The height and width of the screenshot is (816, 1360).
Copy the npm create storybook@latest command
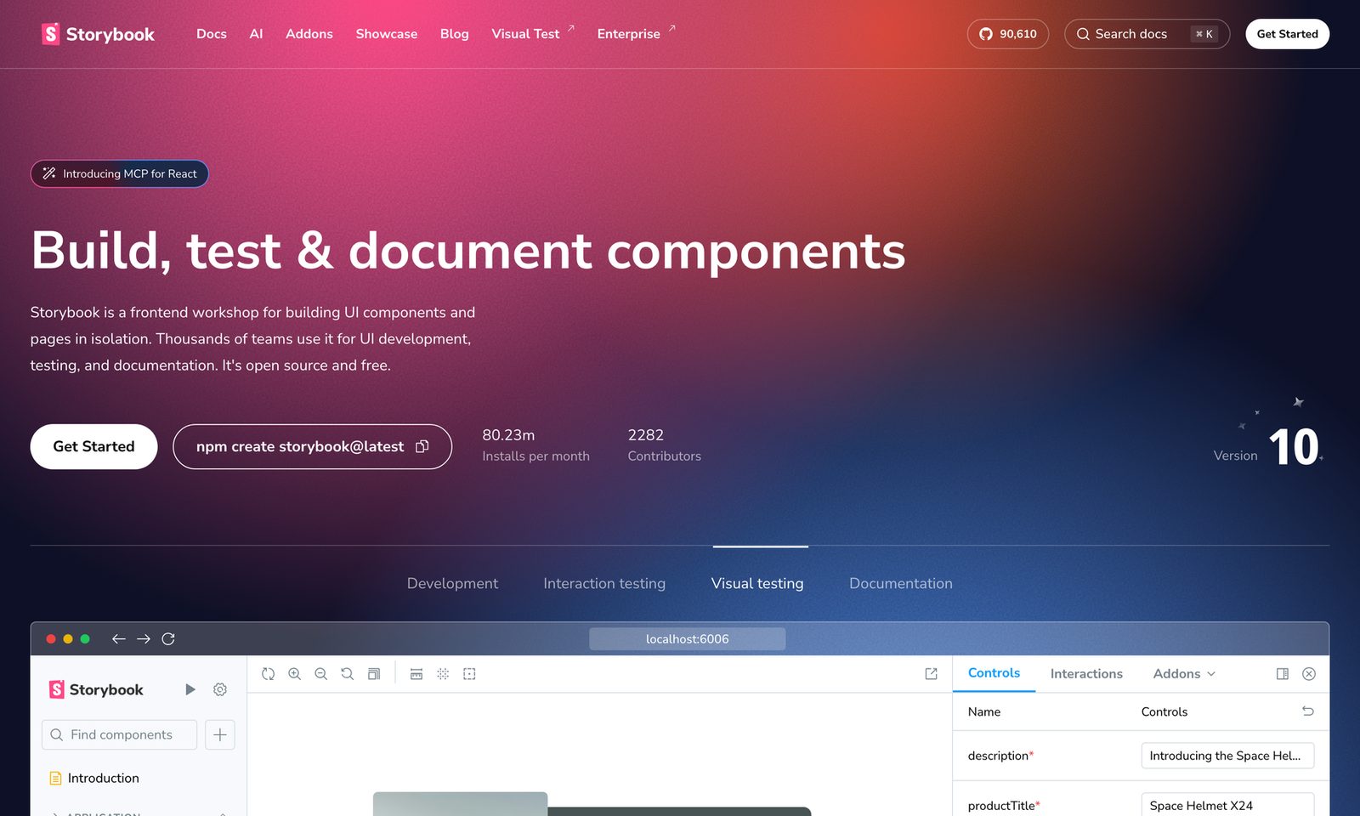coord(422,446)
